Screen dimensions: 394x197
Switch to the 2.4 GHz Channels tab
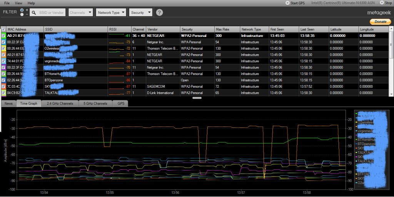pos(60,103)
